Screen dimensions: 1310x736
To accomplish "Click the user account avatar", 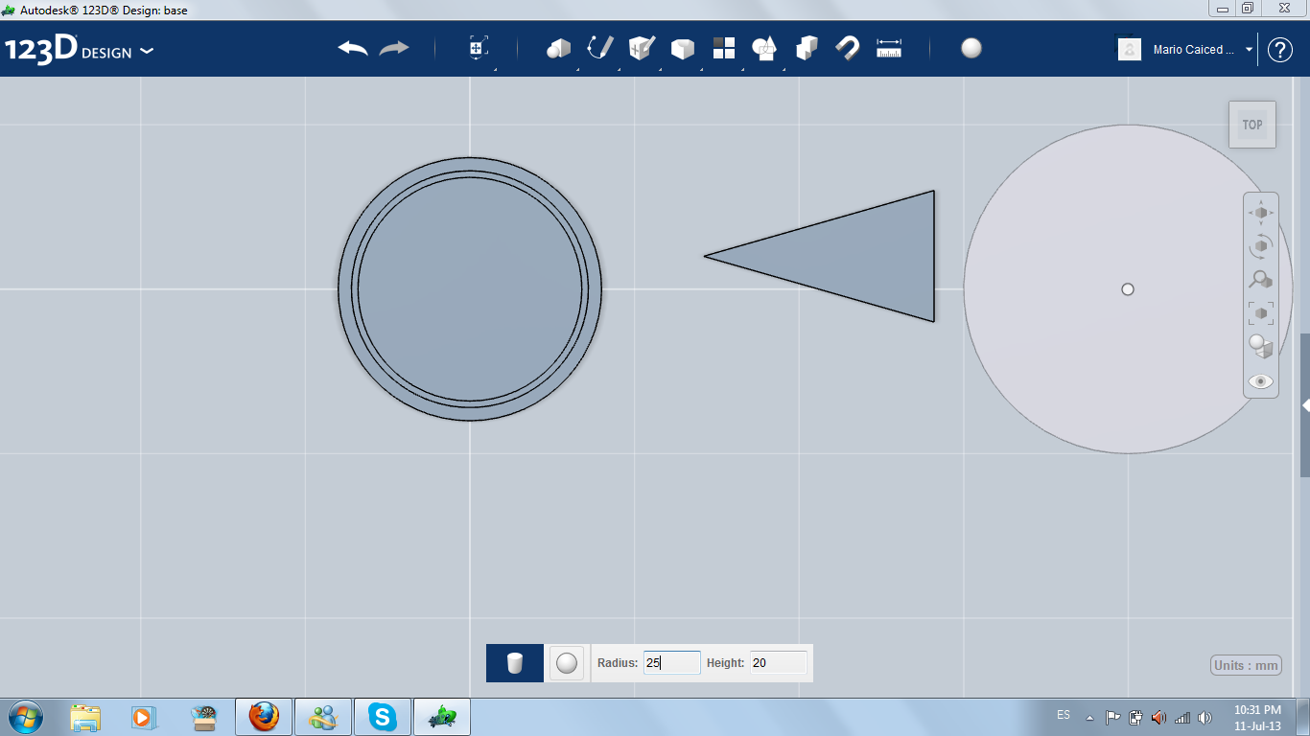I will [1130, 49].
